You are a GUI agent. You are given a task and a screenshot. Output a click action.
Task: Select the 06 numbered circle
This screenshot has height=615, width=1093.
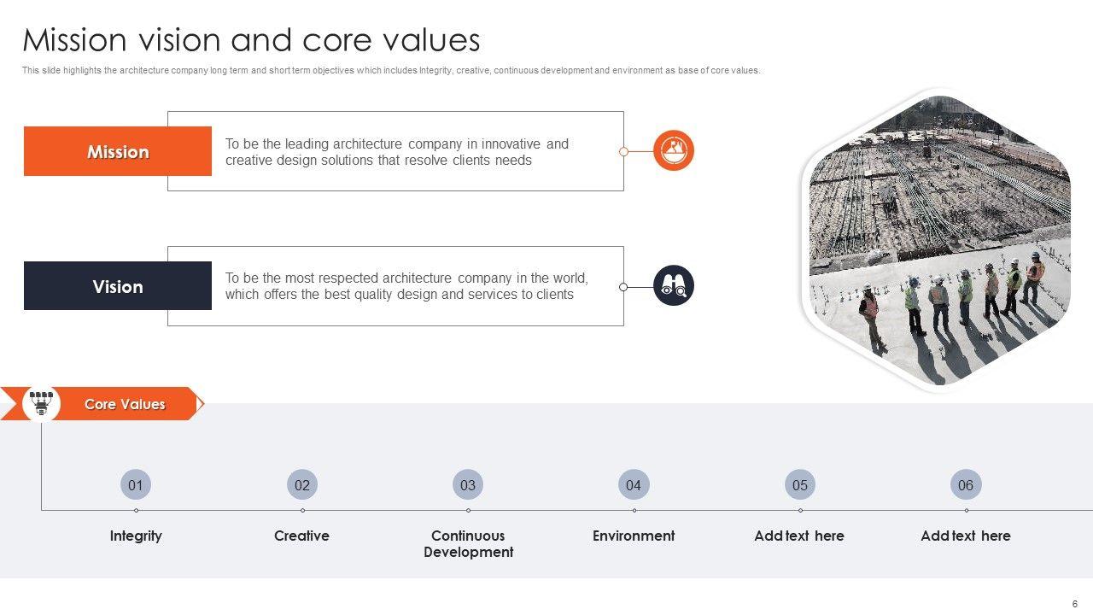[x=966, y=485]
